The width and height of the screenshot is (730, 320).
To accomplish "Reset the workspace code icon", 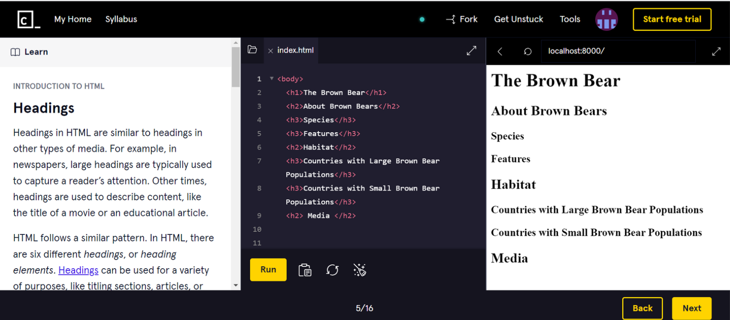I will (332, 270).
